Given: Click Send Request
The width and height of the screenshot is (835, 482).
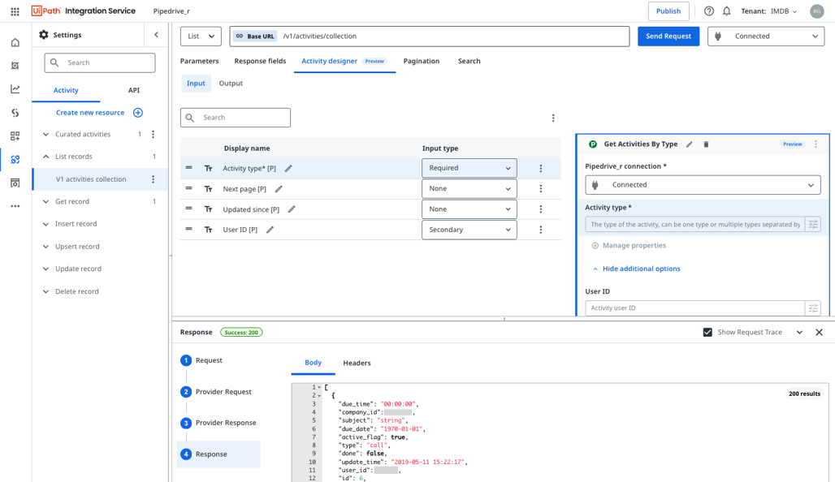Looking at the screenshot, I should 668,37.
